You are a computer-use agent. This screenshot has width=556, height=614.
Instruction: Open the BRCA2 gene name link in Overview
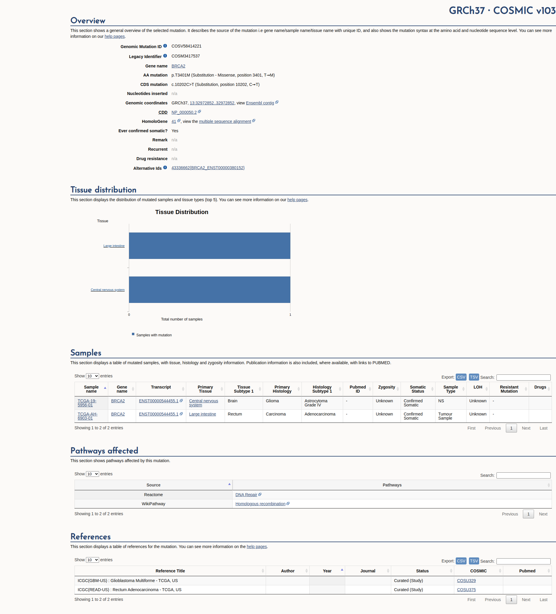tap(178, 66)
